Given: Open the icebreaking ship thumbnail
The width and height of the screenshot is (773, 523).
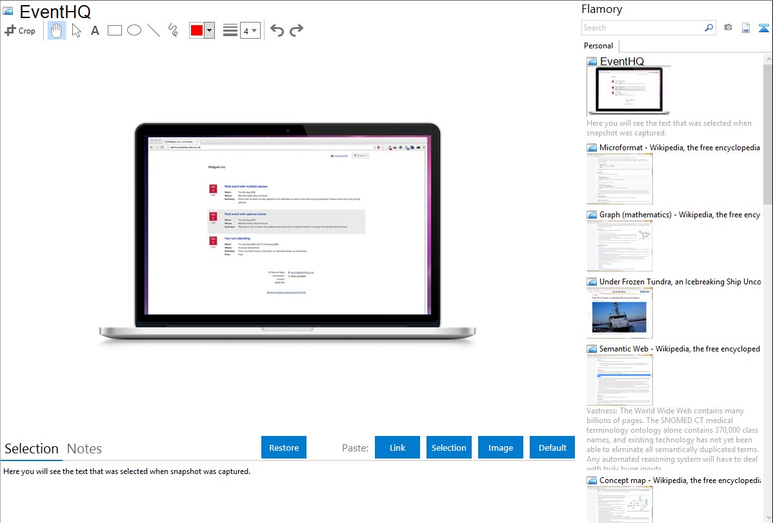Looking at the screenshot, I should click(619, 313).
